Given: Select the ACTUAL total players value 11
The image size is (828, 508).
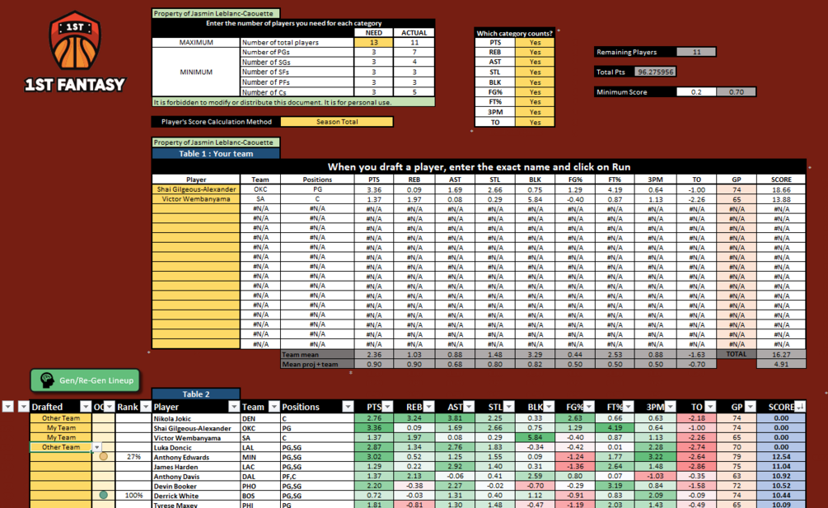Looking at the screenshot, I should pyautogui.click(x=414, y=42).
